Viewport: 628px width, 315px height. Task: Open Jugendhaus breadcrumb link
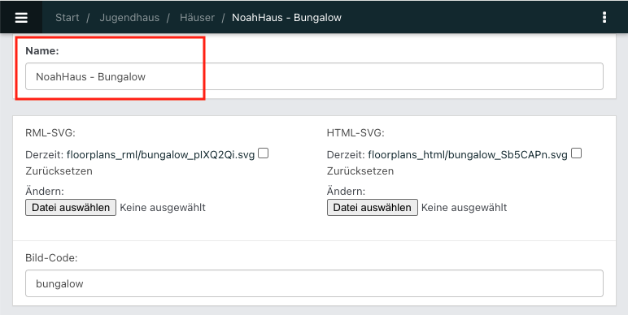(129, 18)
